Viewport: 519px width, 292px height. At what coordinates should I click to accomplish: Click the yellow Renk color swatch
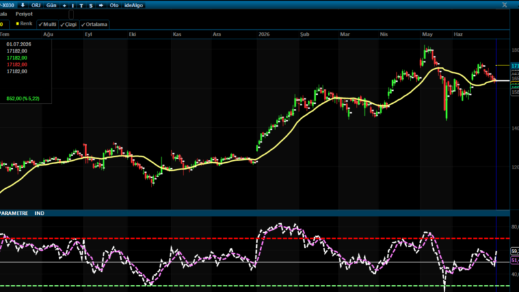coord(18,24)
